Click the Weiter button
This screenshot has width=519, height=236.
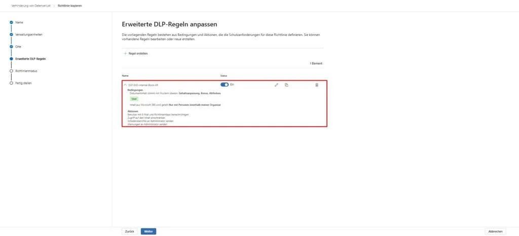point(149,231)
